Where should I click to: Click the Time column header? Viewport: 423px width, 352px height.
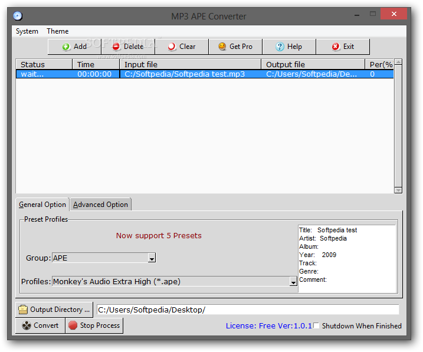pos(96,64)
